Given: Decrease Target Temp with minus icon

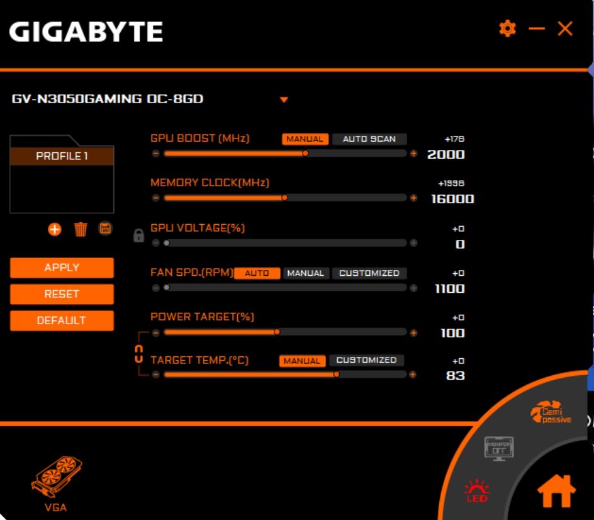Looking at the screenshot, I should click(x=155, y=375).
